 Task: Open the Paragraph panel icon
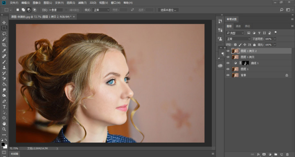(x=223, y=54)
